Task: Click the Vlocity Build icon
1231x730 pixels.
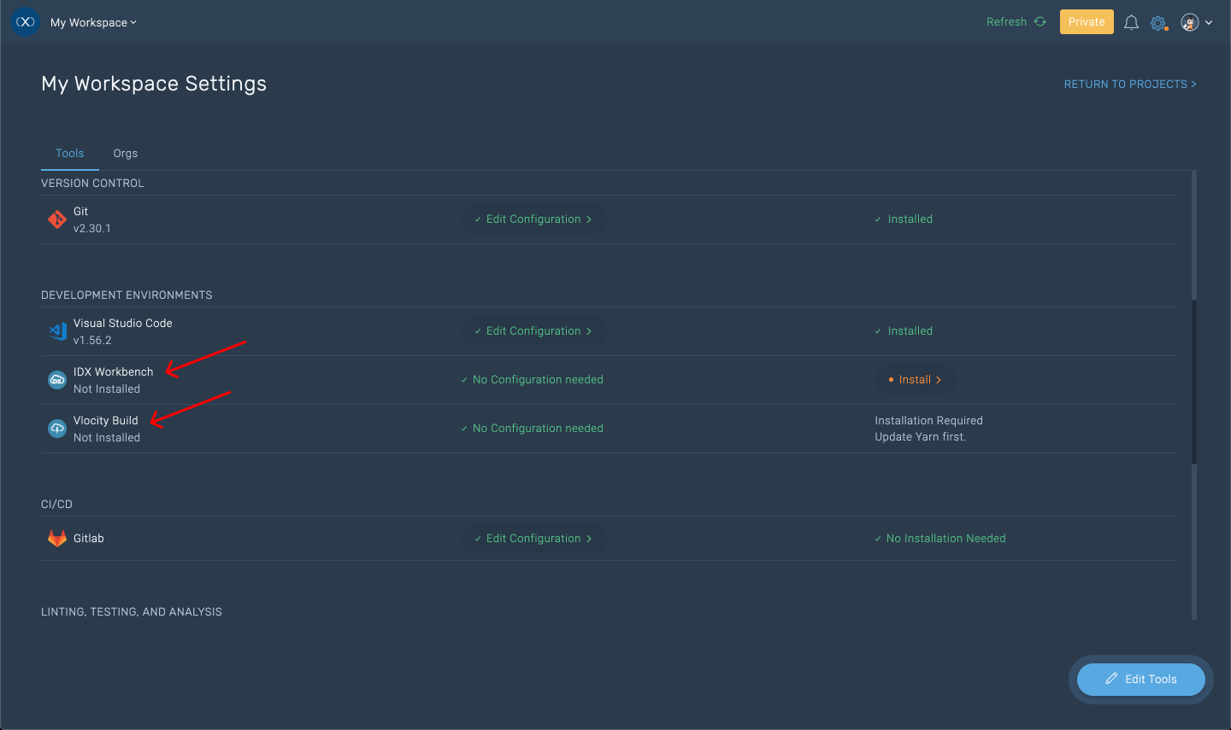Action: pos(57,429)
